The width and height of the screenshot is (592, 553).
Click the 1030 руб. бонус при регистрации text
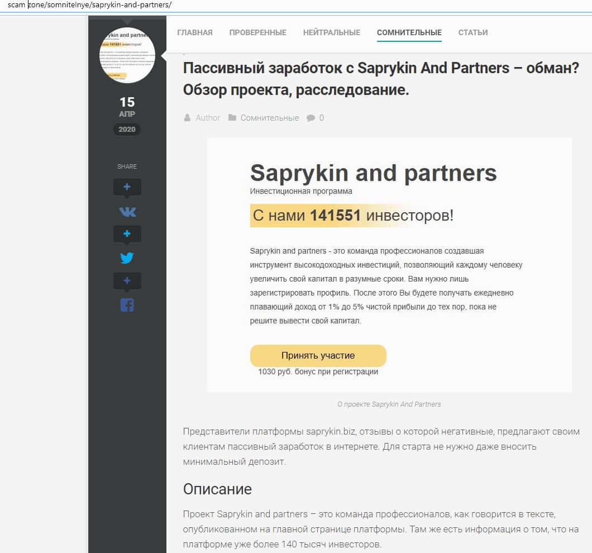[318, 371]
